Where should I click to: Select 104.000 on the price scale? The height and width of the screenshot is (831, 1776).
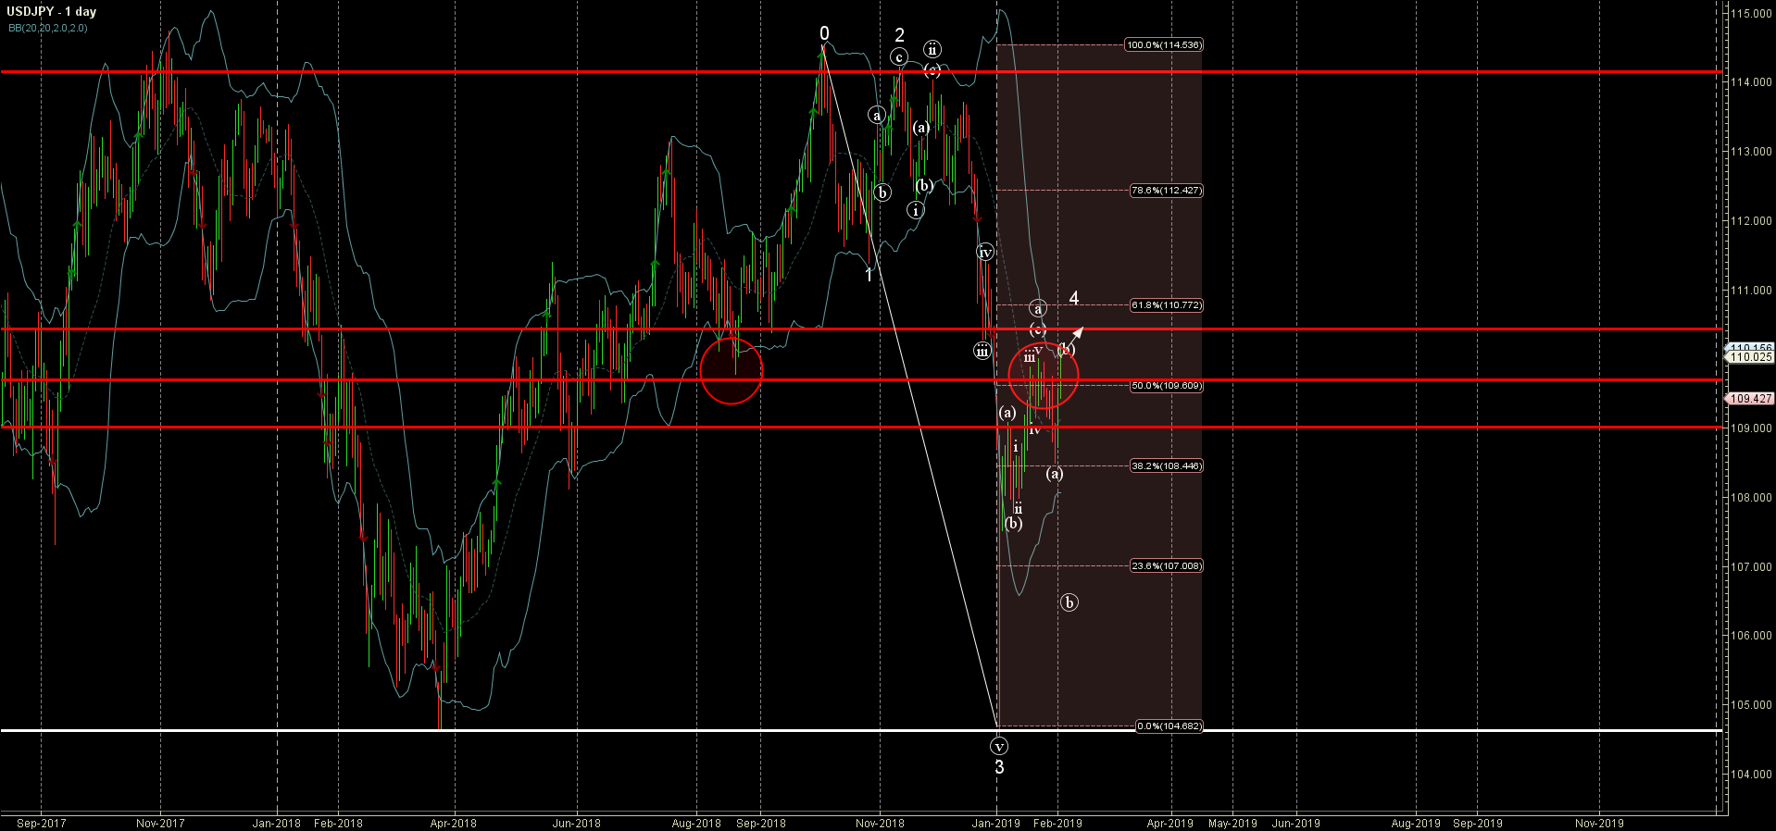1750,774
